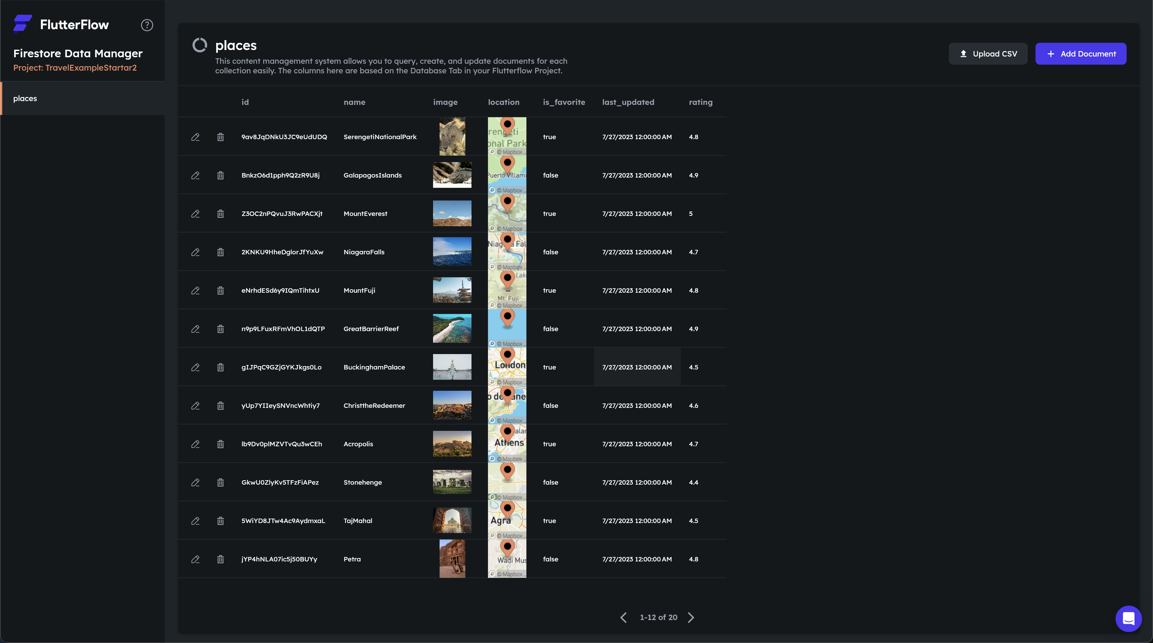Click the Add Document button
Image resolution: width=1153 pixels, height=643 pixels.
1081,54
